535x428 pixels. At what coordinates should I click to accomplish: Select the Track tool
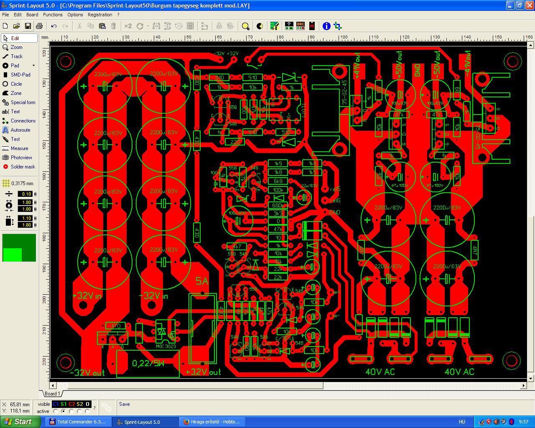pyautogui.click(x=19, y=56)
